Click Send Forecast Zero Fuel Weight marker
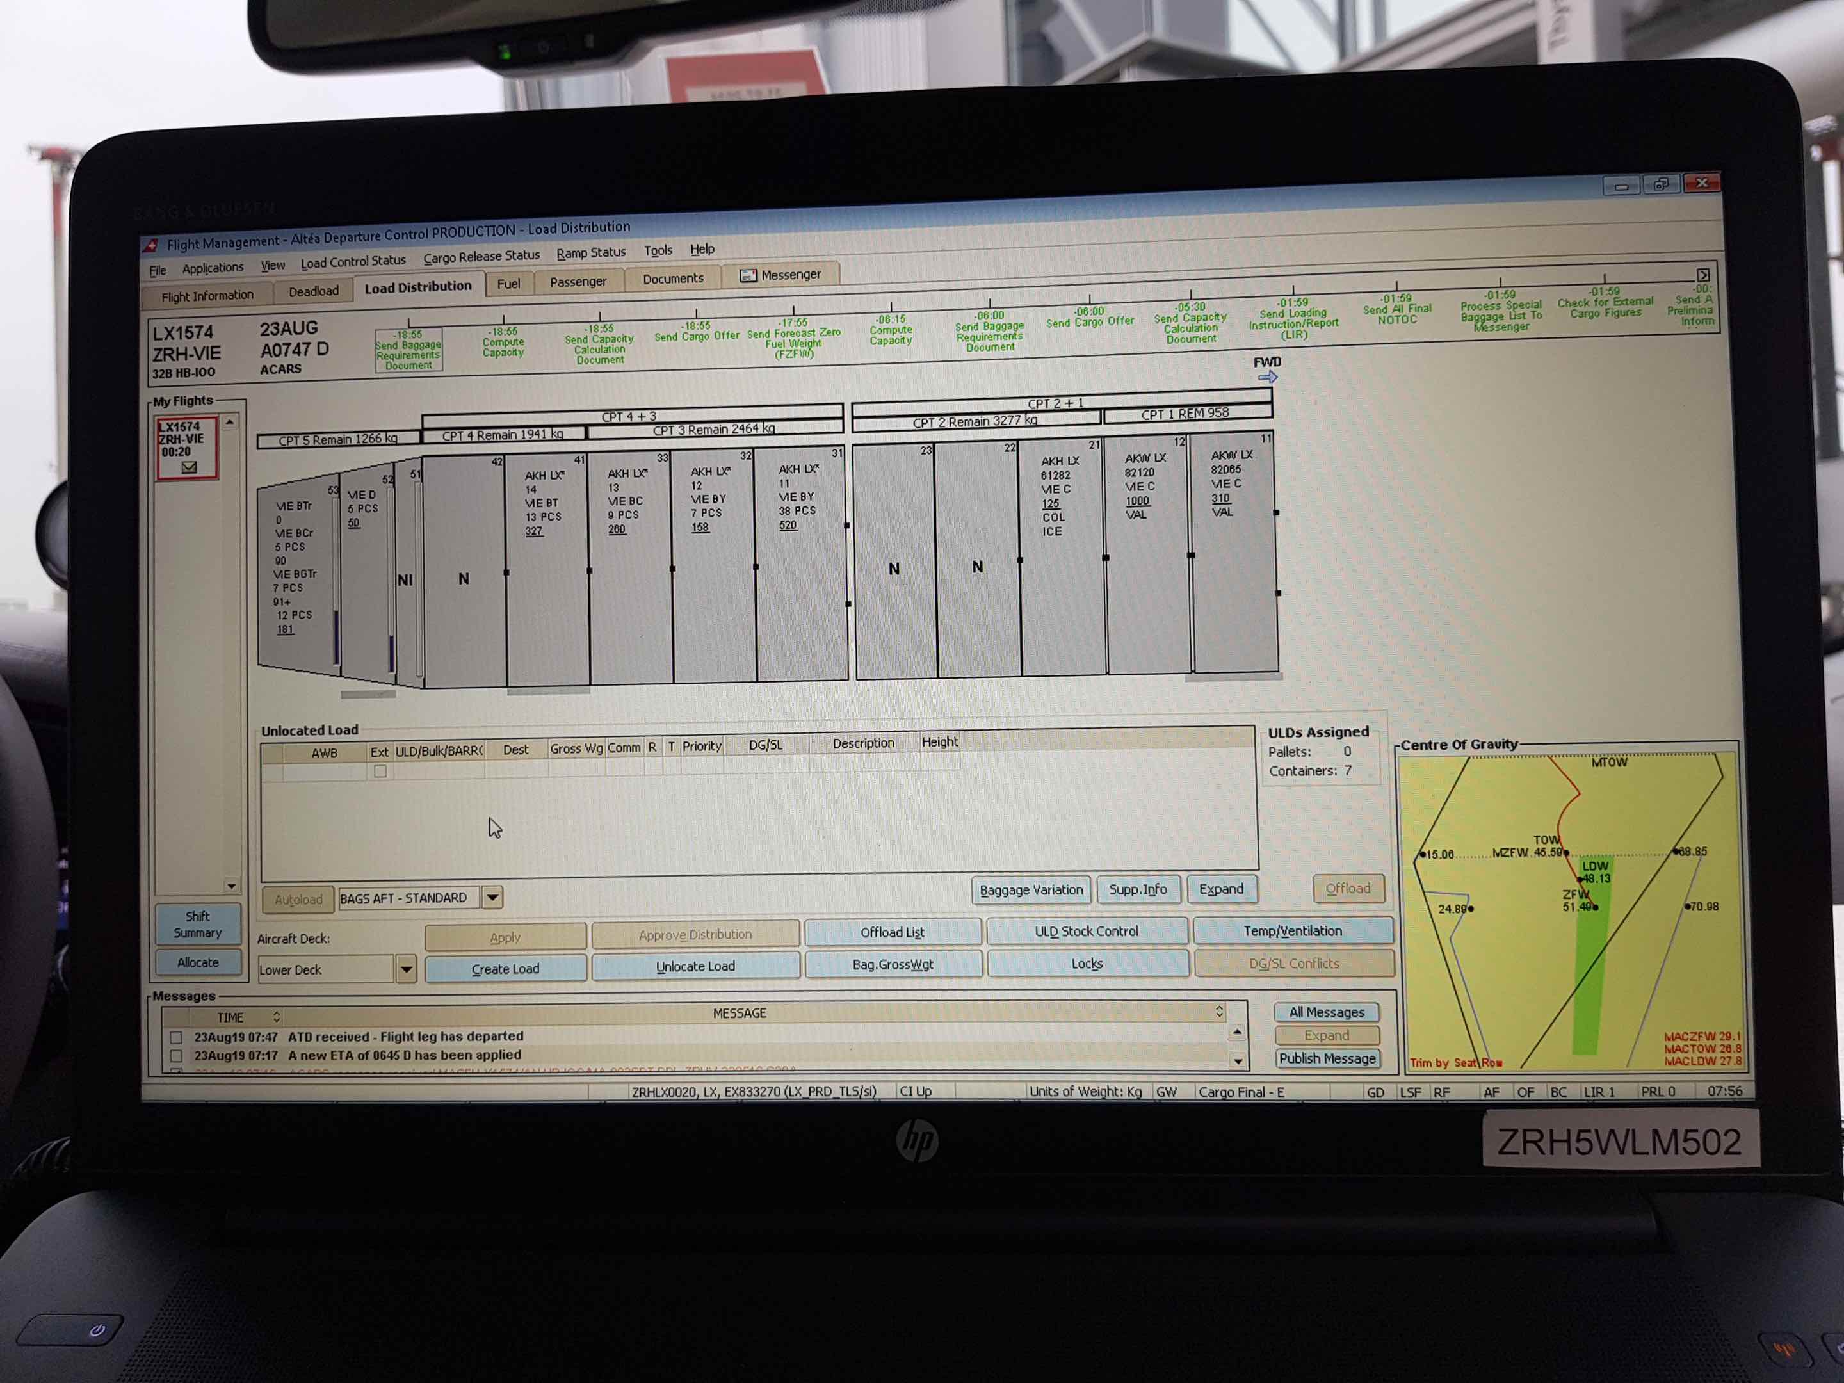This screenshot has width=1844, height=1383. tap(793, 339)
